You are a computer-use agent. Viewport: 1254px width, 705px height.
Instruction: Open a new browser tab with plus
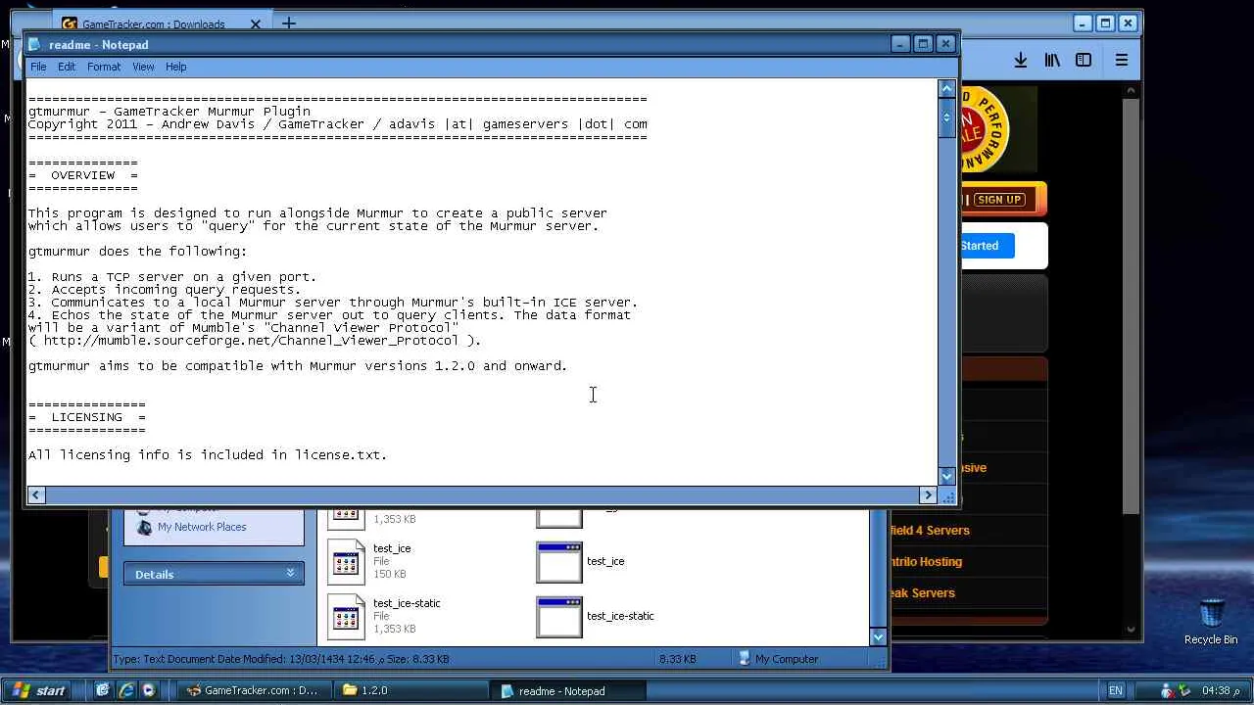288,23
